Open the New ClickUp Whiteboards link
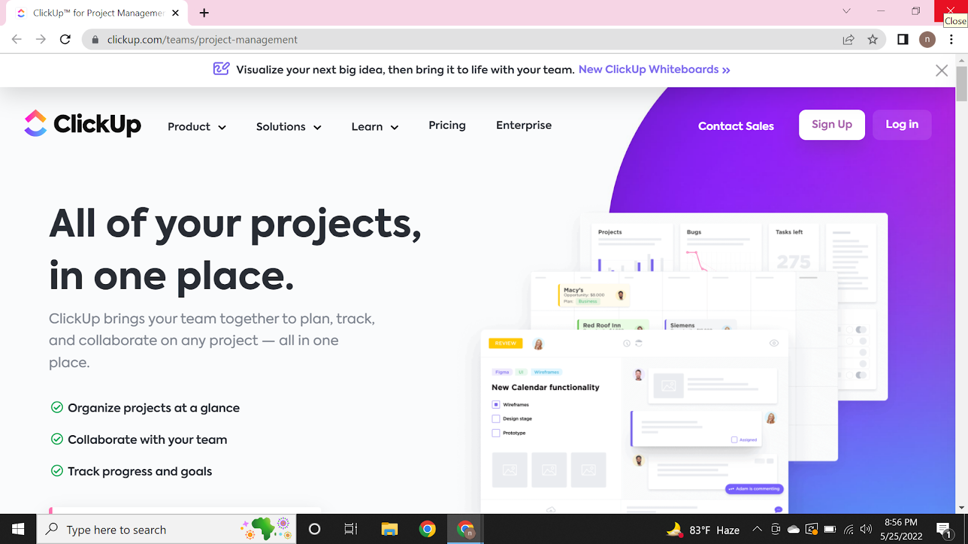 pyautogui.click(x=654, y=70)
